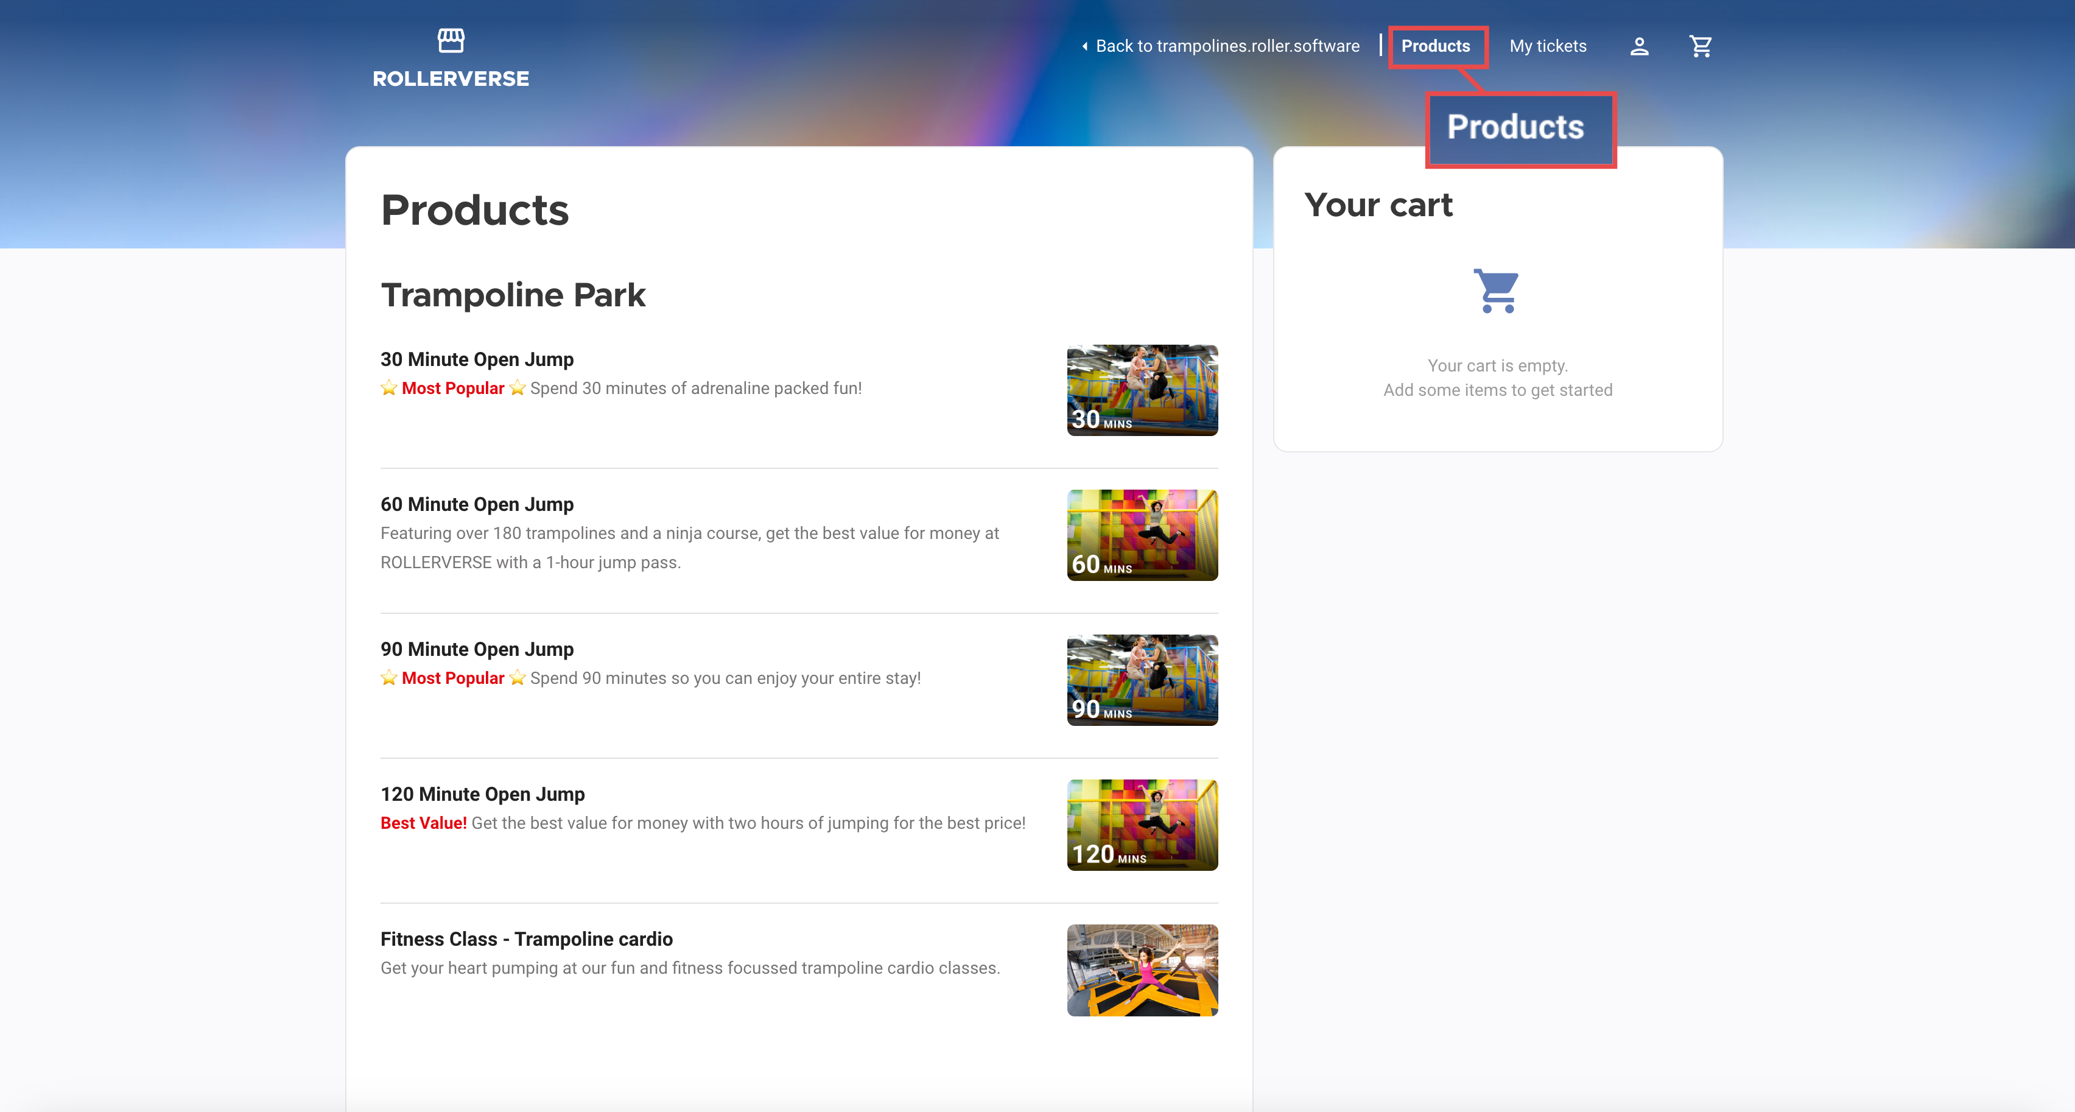
Task: Click the 90 MINS product thumbnail
Action: coord(1142,680)
